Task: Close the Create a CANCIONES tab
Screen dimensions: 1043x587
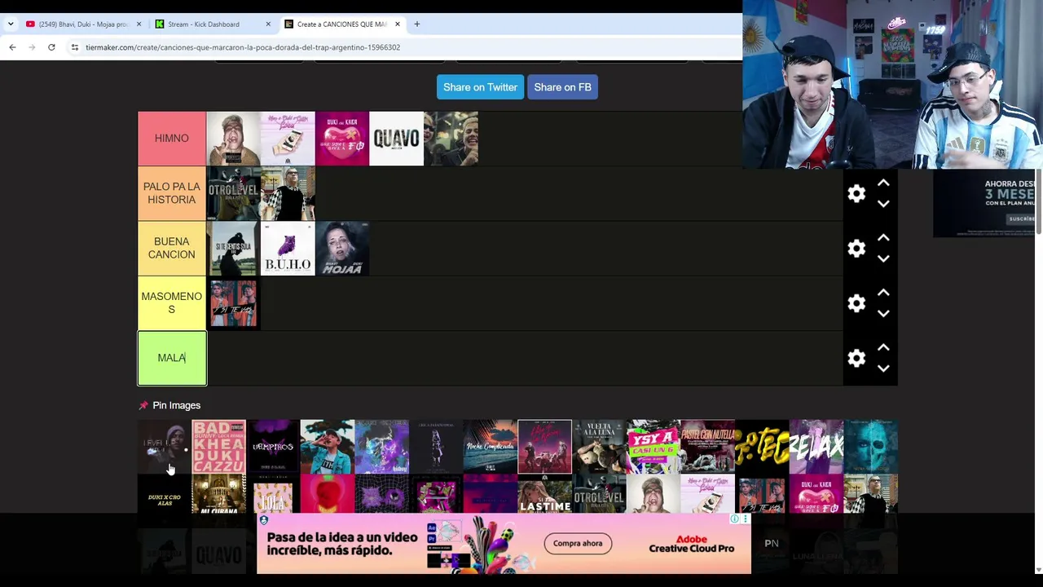Action: click(398, 24)
